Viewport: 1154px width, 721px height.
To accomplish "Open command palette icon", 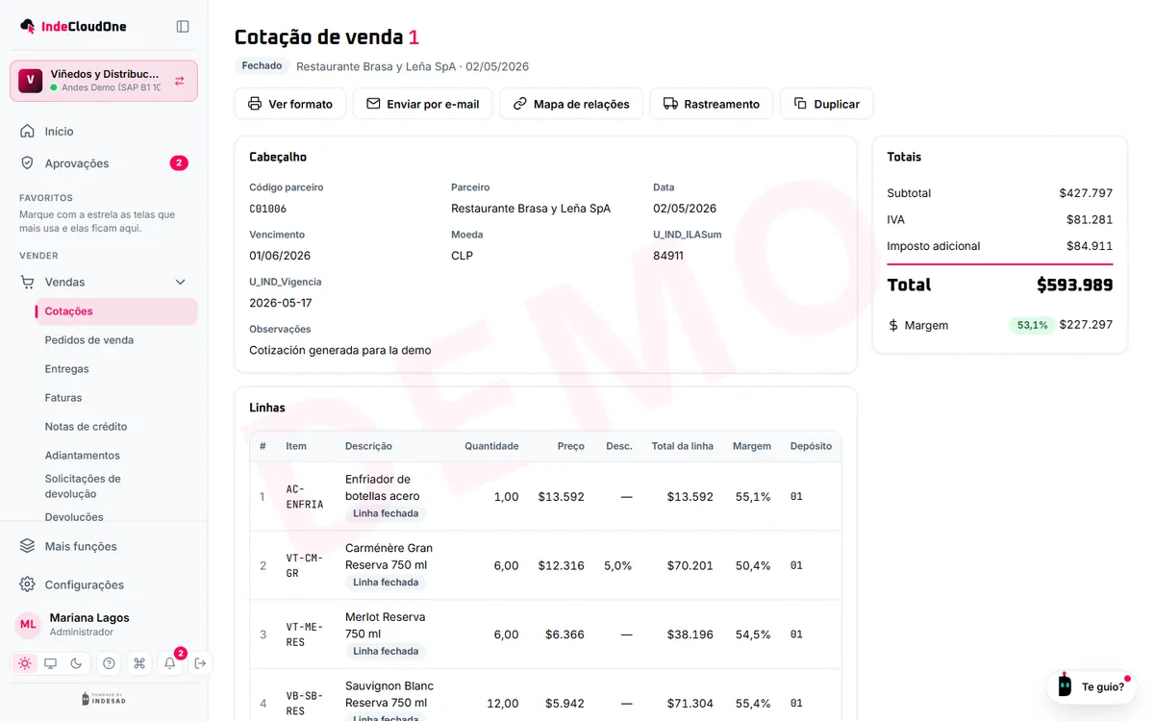I will click(x=139, y=663).
